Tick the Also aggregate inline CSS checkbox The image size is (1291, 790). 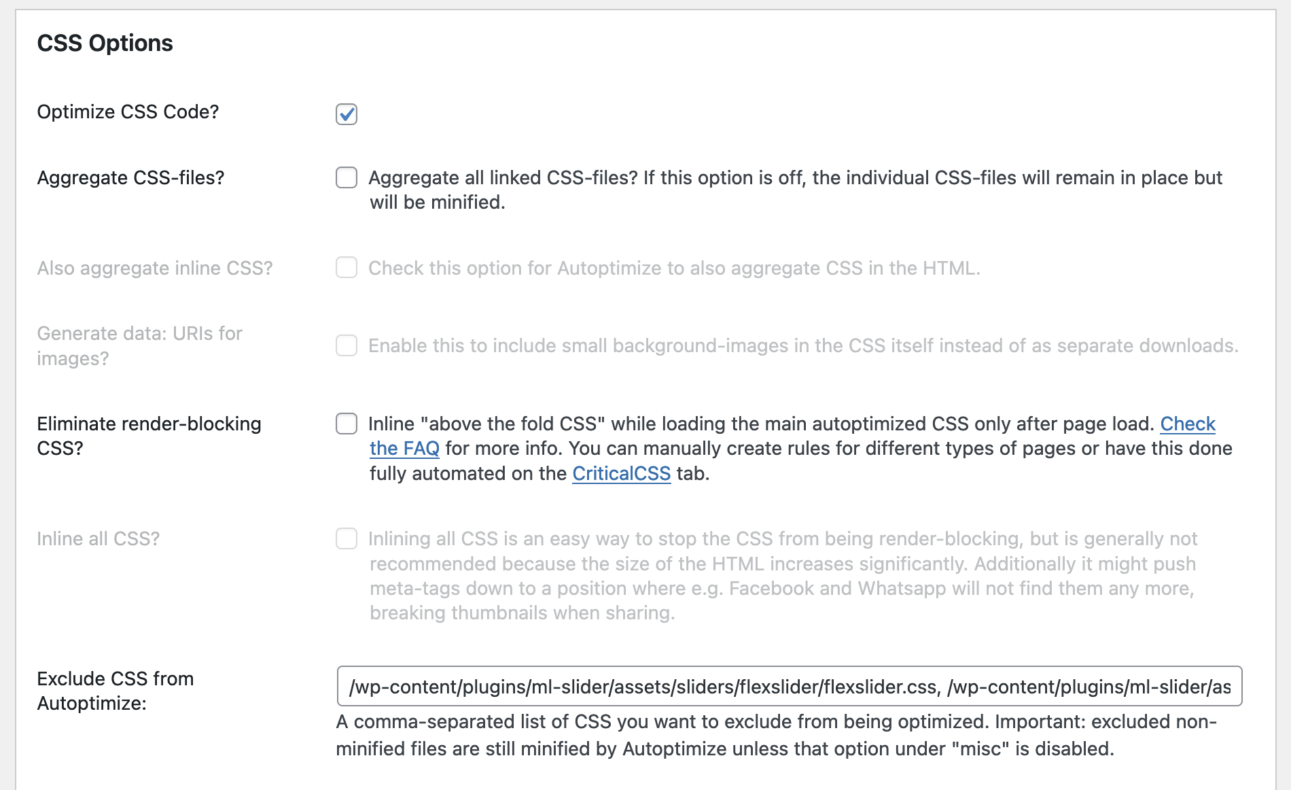click(x=347, y=268)
